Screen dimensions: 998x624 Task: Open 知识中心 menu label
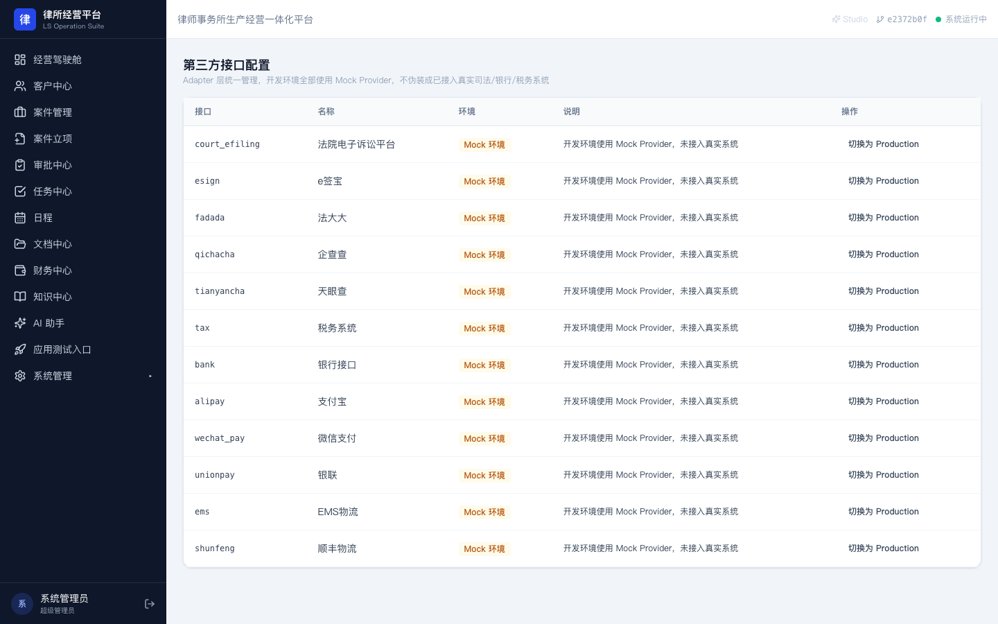pyautogui.click(x=53, y=297)
